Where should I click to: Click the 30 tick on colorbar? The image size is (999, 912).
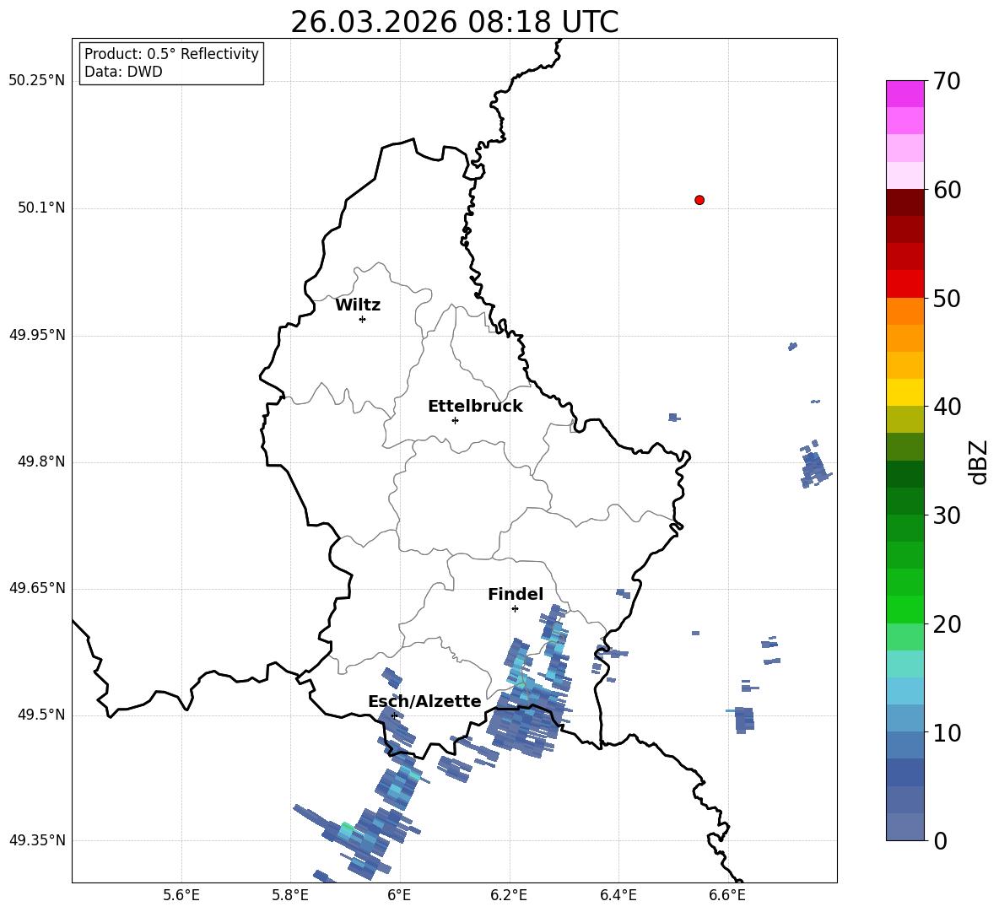[x=947, y=515]
